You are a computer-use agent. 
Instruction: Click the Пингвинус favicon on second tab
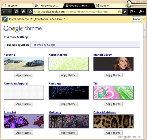click(x=36, y=6)
